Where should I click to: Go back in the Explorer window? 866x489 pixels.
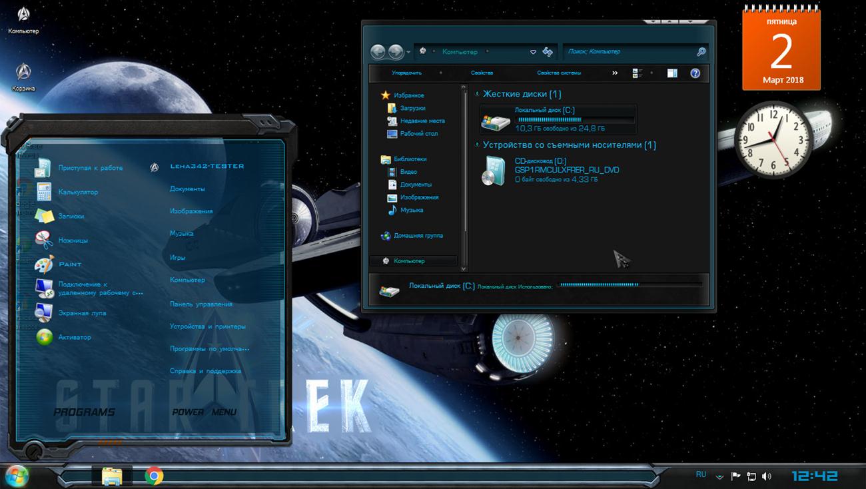coord(378,52)
